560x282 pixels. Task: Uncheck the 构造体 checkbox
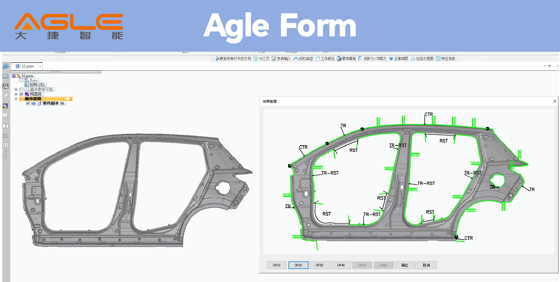21,94
